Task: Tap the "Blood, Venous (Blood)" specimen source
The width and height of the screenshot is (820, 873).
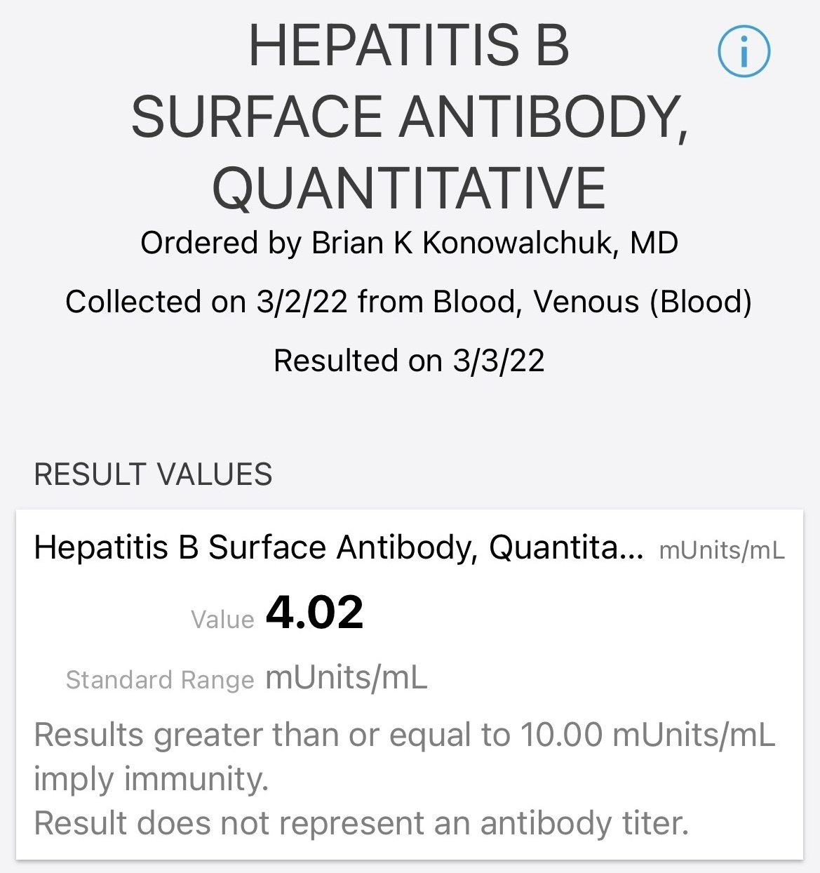Action: (x=592, y=302)
